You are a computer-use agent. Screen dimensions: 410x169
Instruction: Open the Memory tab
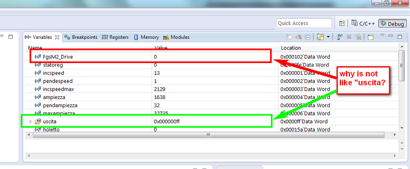click(x=147, y=37)
